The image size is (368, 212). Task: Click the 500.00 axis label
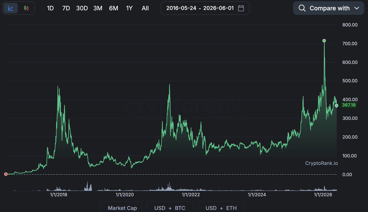350,81
